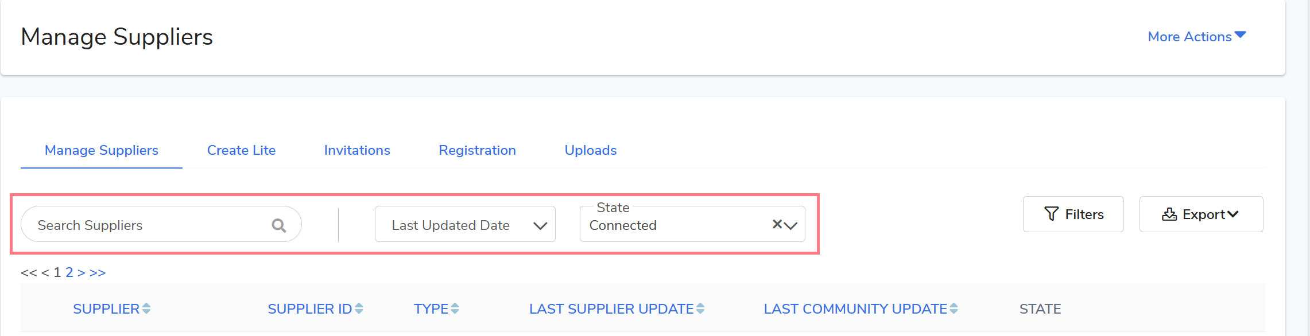Go to the Uploads tab

591,150
